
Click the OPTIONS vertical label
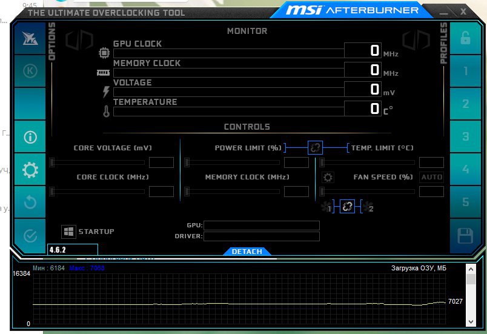coord(51,41)
